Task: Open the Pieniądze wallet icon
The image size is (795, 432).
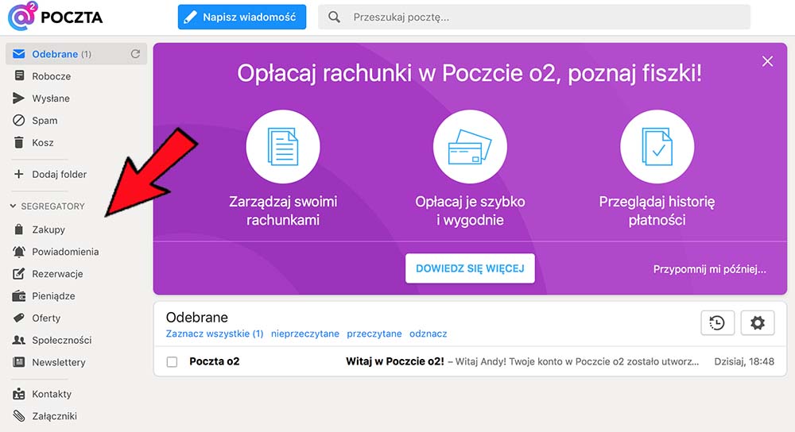Action: [19, 295]
